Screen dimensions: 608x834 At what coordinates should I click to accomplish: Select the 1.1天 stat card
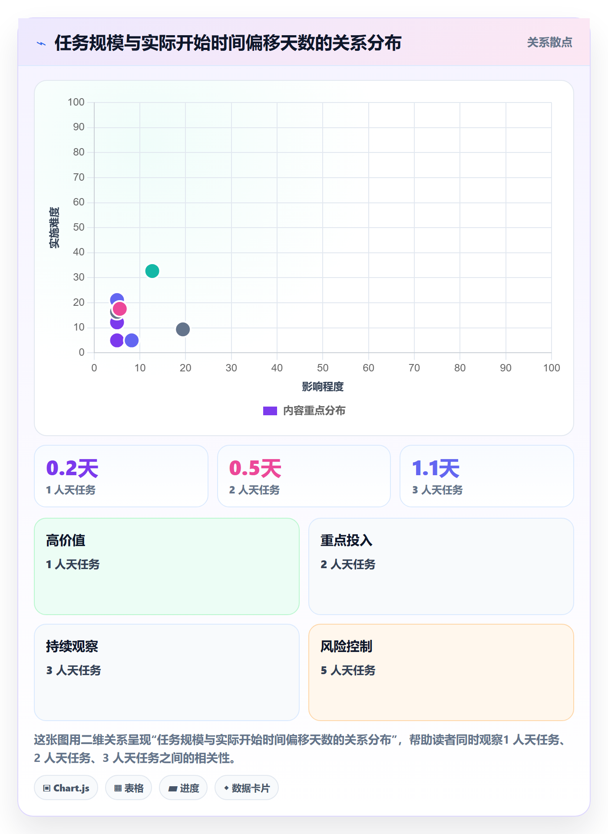pyautogui.click(x=487, y=476)
